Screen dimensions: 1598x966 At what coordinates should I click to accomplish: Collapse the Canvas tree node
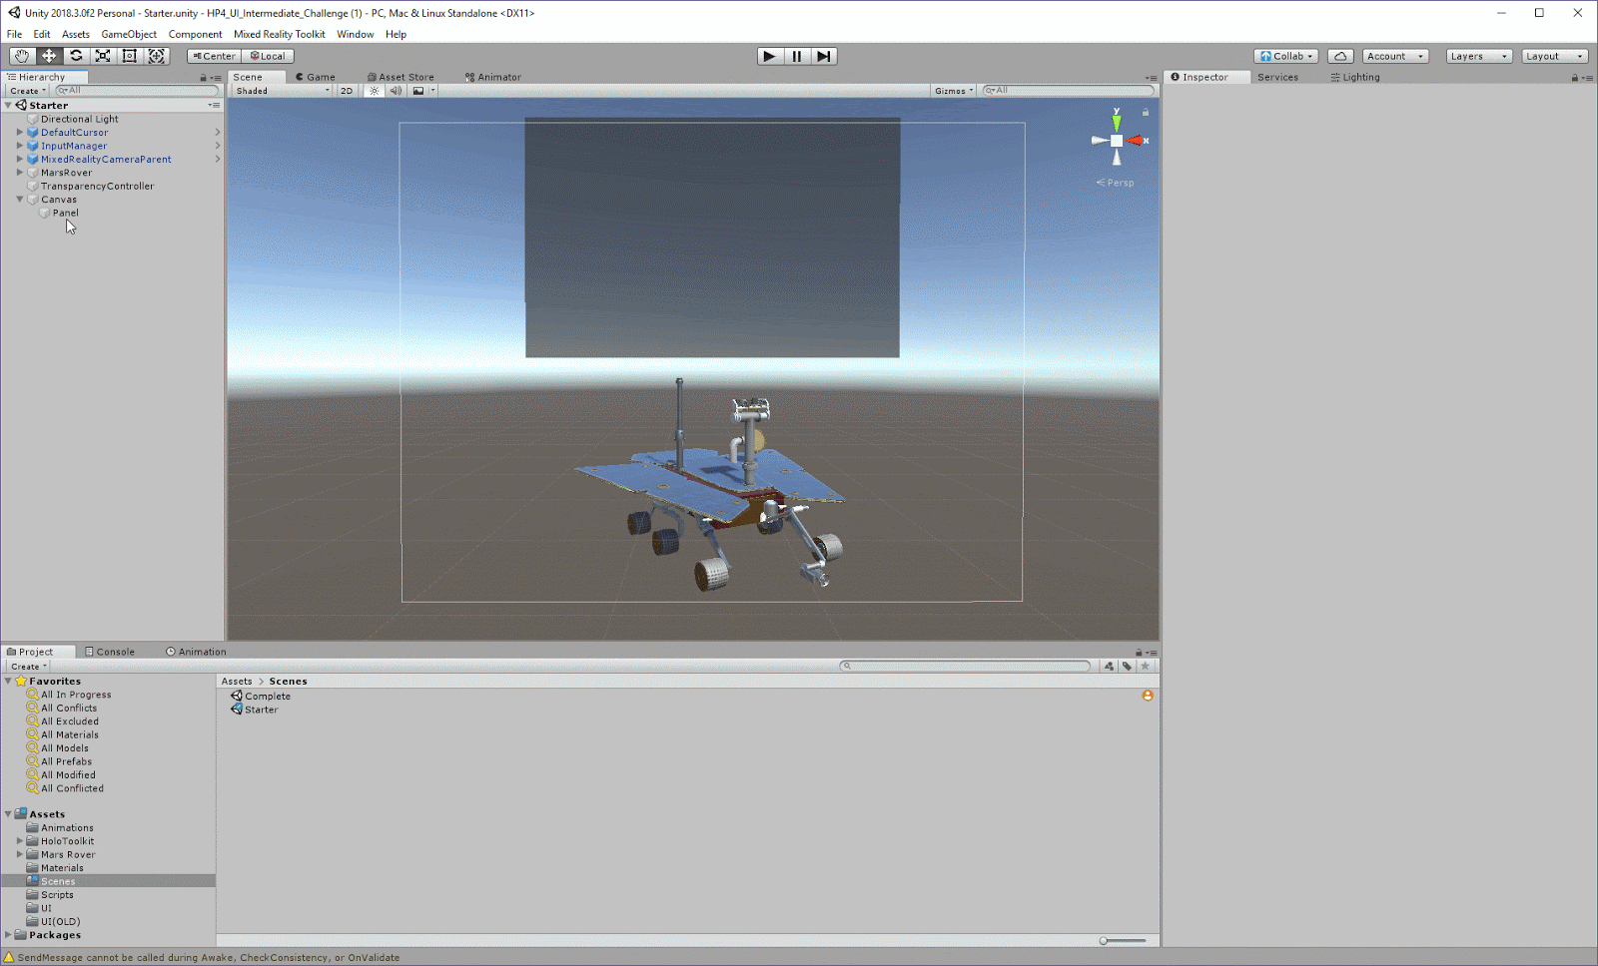[20, 200]
